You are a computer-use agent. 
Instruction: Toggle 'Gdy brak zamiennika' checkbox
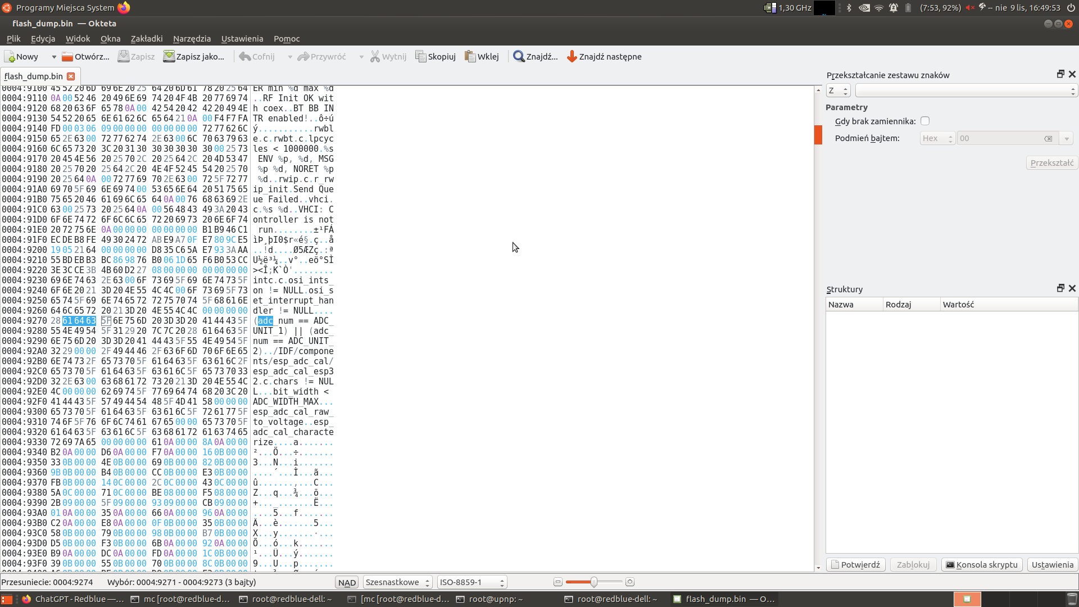pyautogui.click(x=925, y=121)
